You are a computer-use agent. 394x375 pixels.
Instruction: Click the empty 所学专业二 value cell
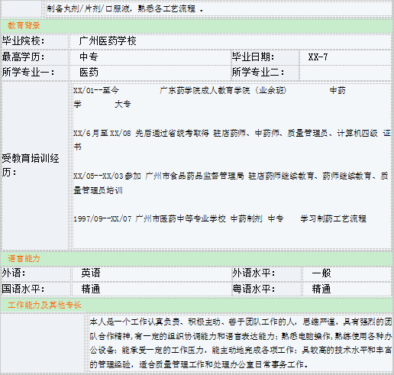point(345,73)
